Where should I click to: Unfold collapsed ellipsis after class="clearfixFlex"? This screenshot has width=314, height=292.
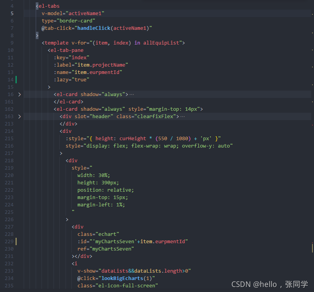tap(182, 117)
